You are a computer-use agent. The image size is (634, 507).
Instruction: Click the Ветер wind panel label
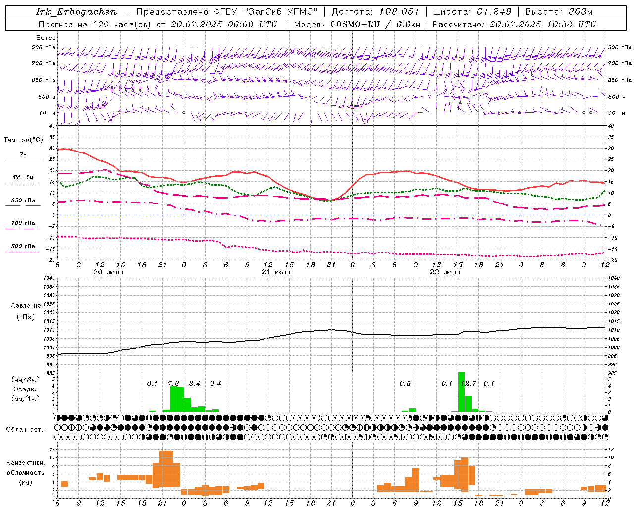pyautogui.click(x=46, y=38)
